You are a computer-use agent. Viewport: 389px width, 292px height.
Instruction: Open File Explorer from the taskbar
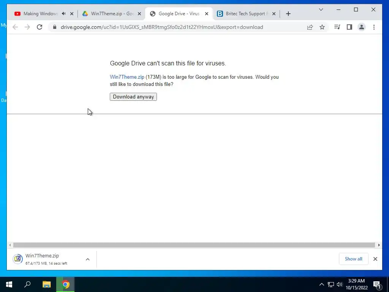pos(46,284)
